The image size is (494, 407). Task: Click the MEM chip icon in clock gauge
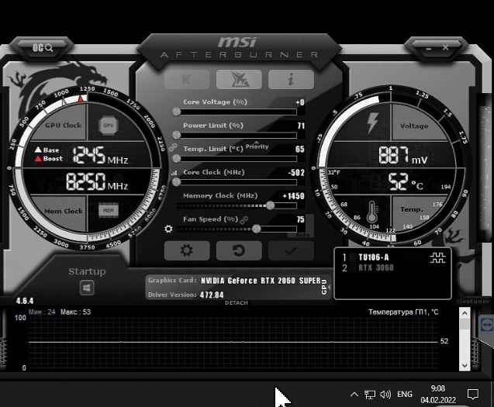(109, 210)
